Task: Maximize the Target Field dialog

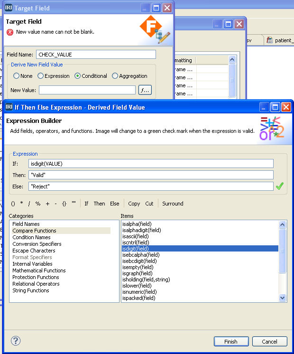Action: click(156, 8)
